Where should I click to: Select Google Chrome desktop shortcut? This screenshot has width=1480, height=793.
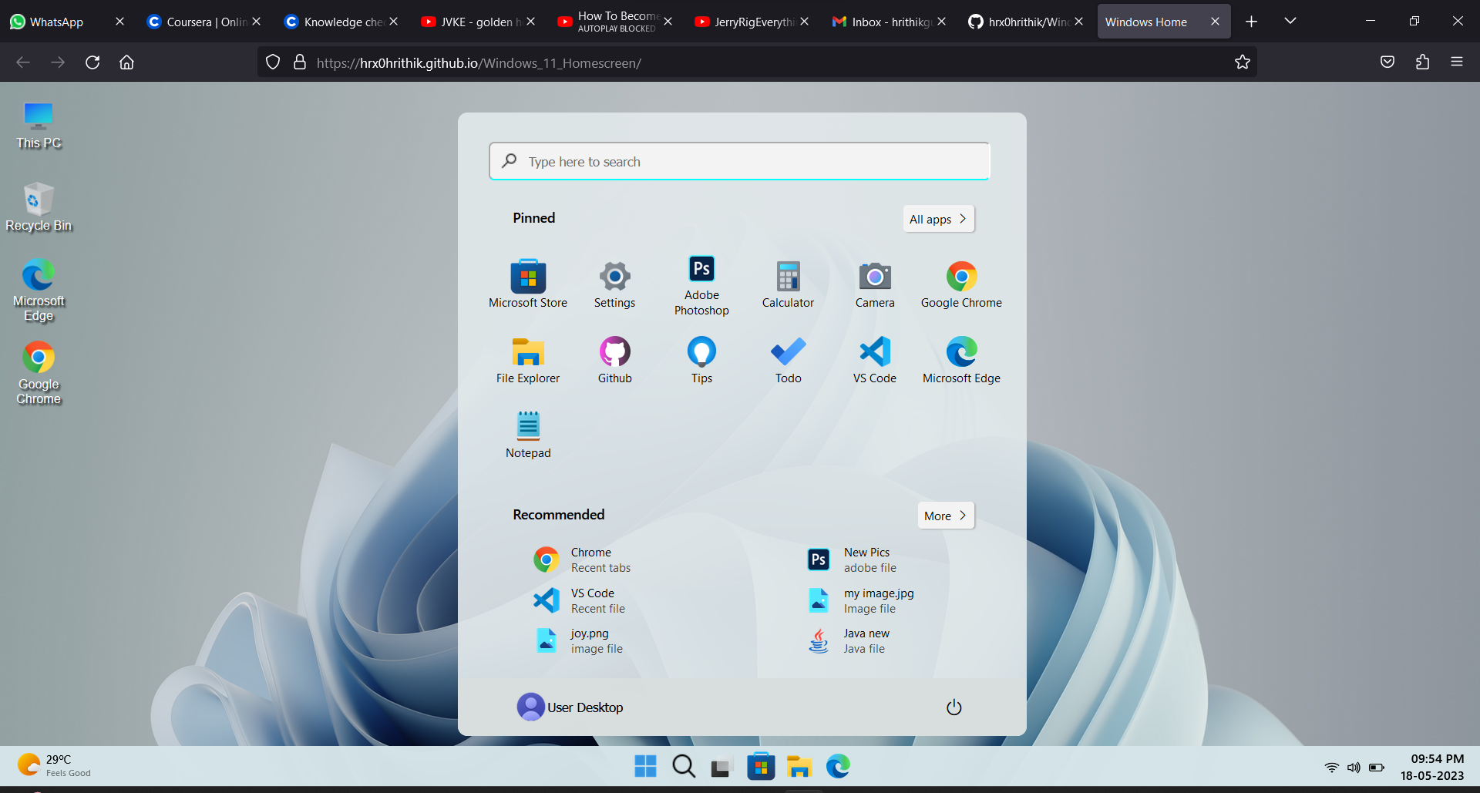click(39, 374)
